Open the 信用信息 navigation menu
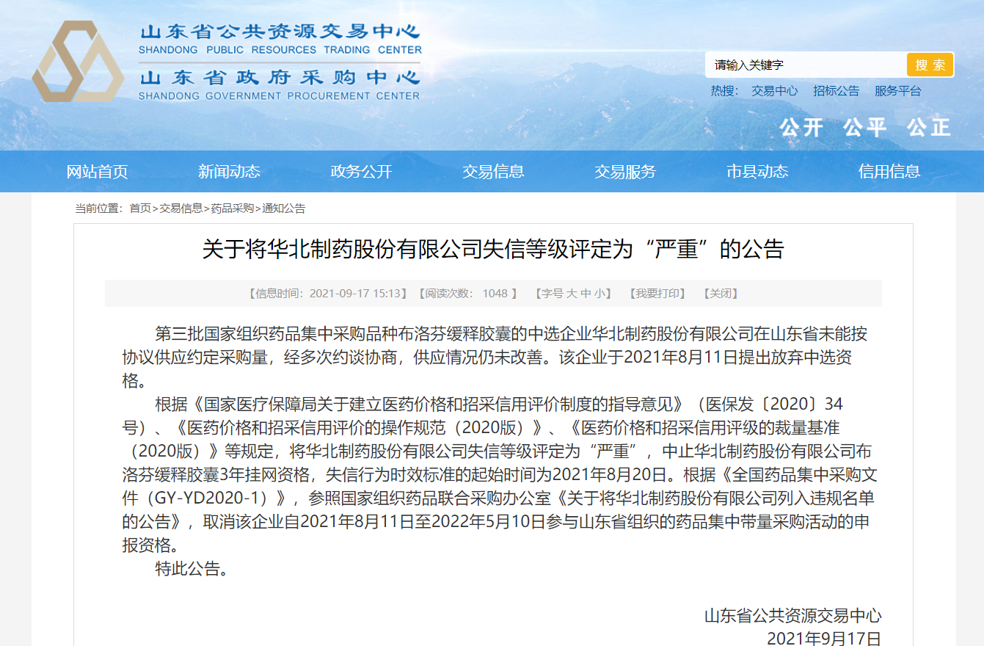This screenshot has height=646, width=984. (x=889, y=171)
